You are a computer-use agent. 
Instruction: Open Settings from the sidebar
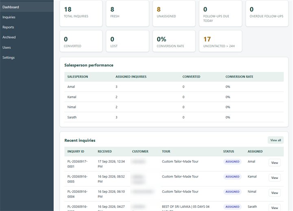(x=27, y=57)
